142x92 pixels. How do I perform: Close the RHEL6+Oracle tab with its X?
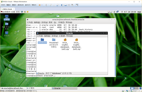click(14, 9)
